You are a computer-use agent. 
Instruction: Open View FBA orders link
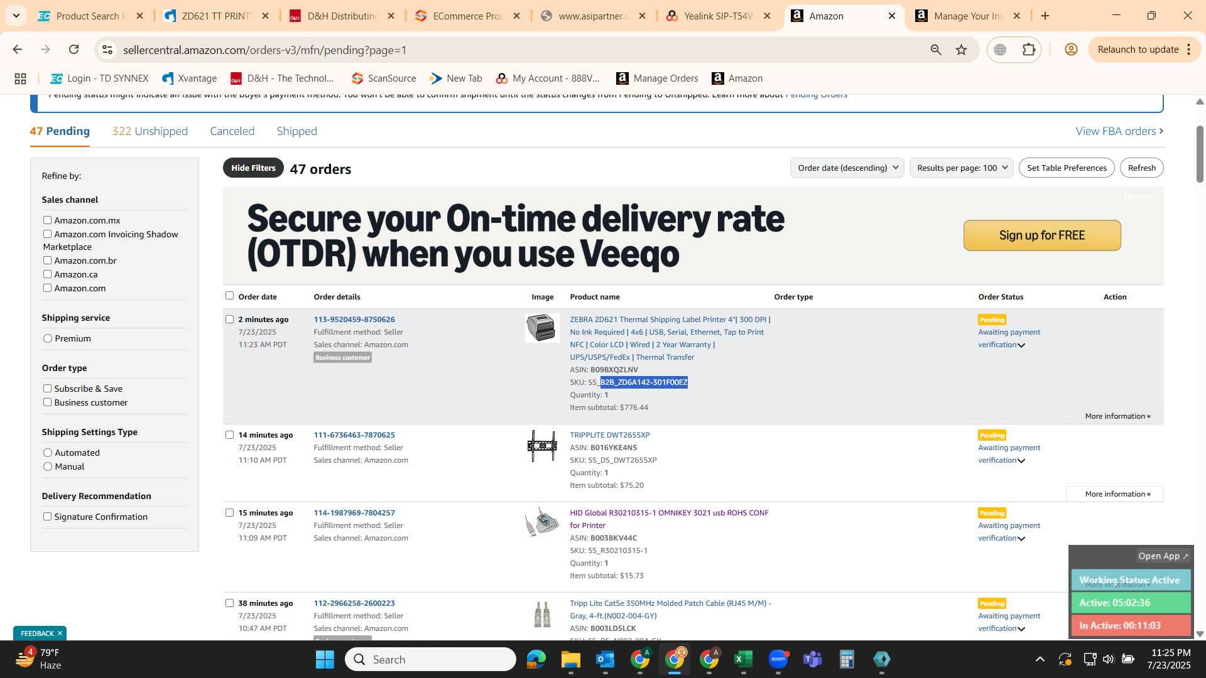(x=1119, y=131)
